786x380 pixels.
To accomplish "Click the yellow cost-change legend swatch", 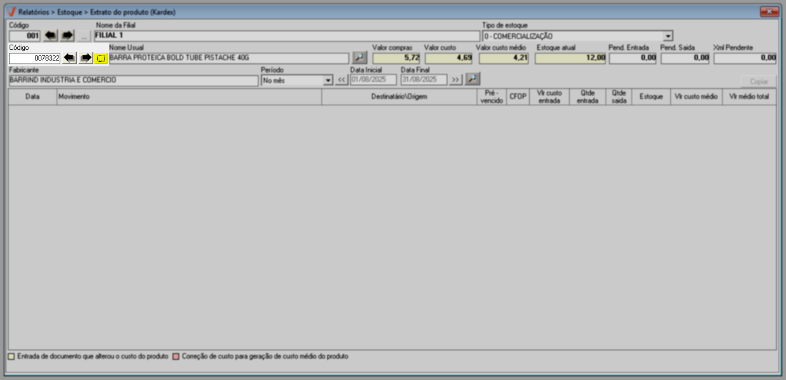I will click(x=12, y=356).
